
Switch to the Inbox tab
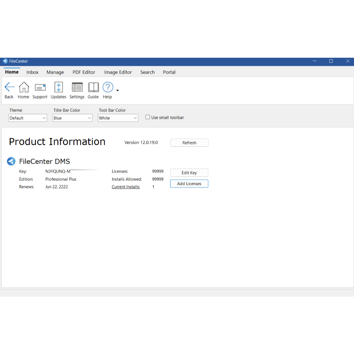(x=32, y=72)
